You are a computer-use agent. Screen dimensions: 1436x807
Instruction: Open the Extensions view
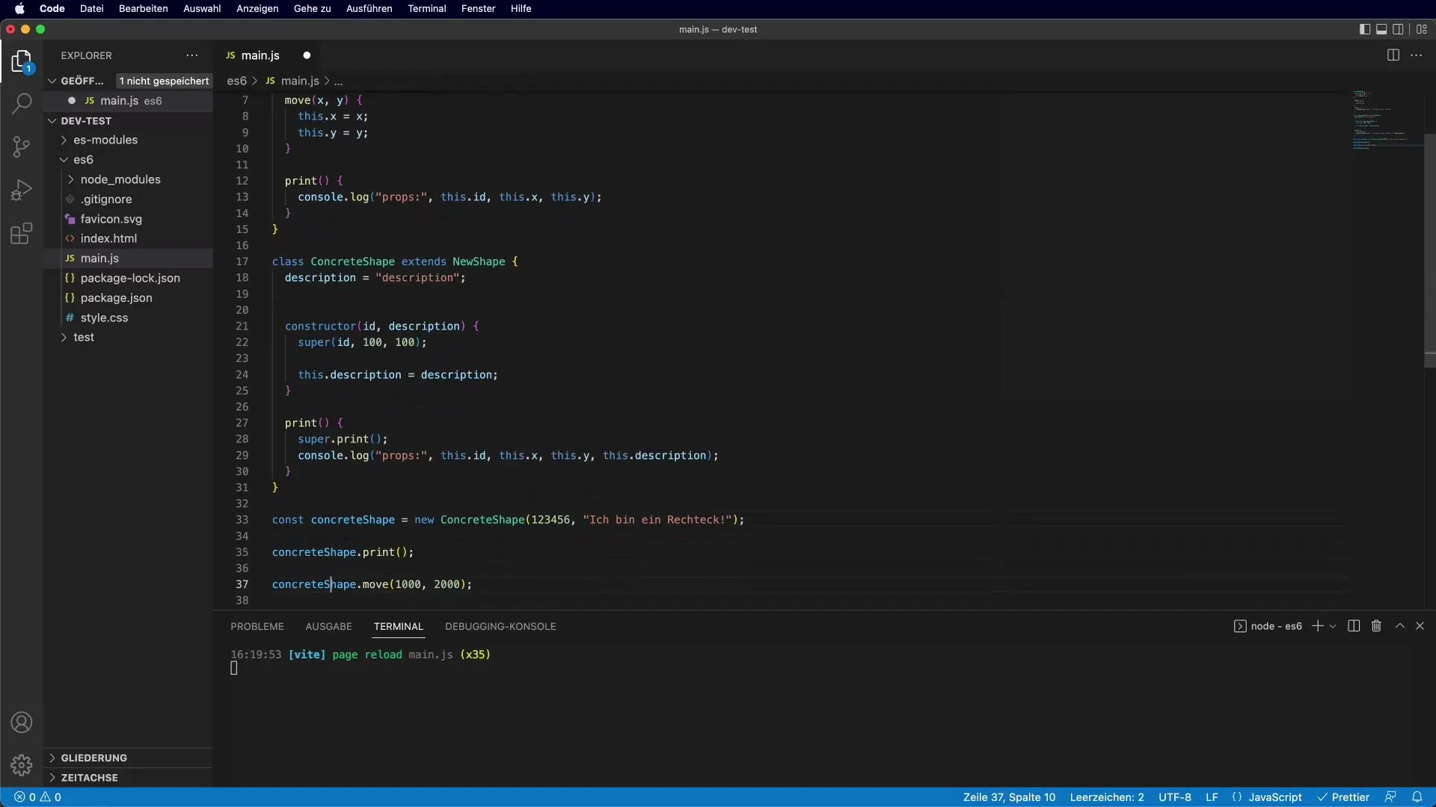22,233
